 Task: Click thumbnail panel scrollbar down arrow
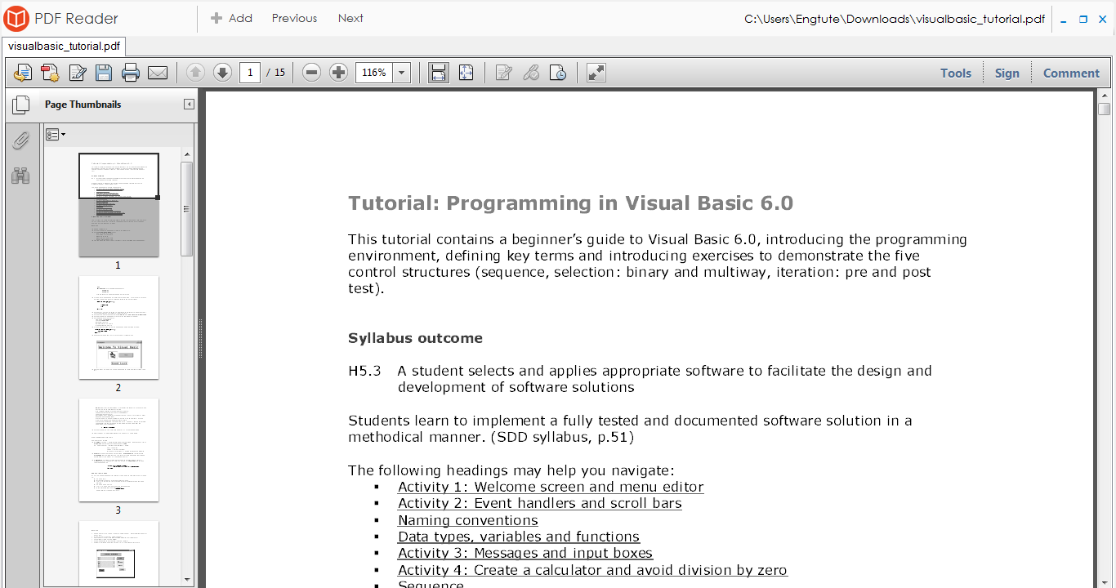coord(187,579)
